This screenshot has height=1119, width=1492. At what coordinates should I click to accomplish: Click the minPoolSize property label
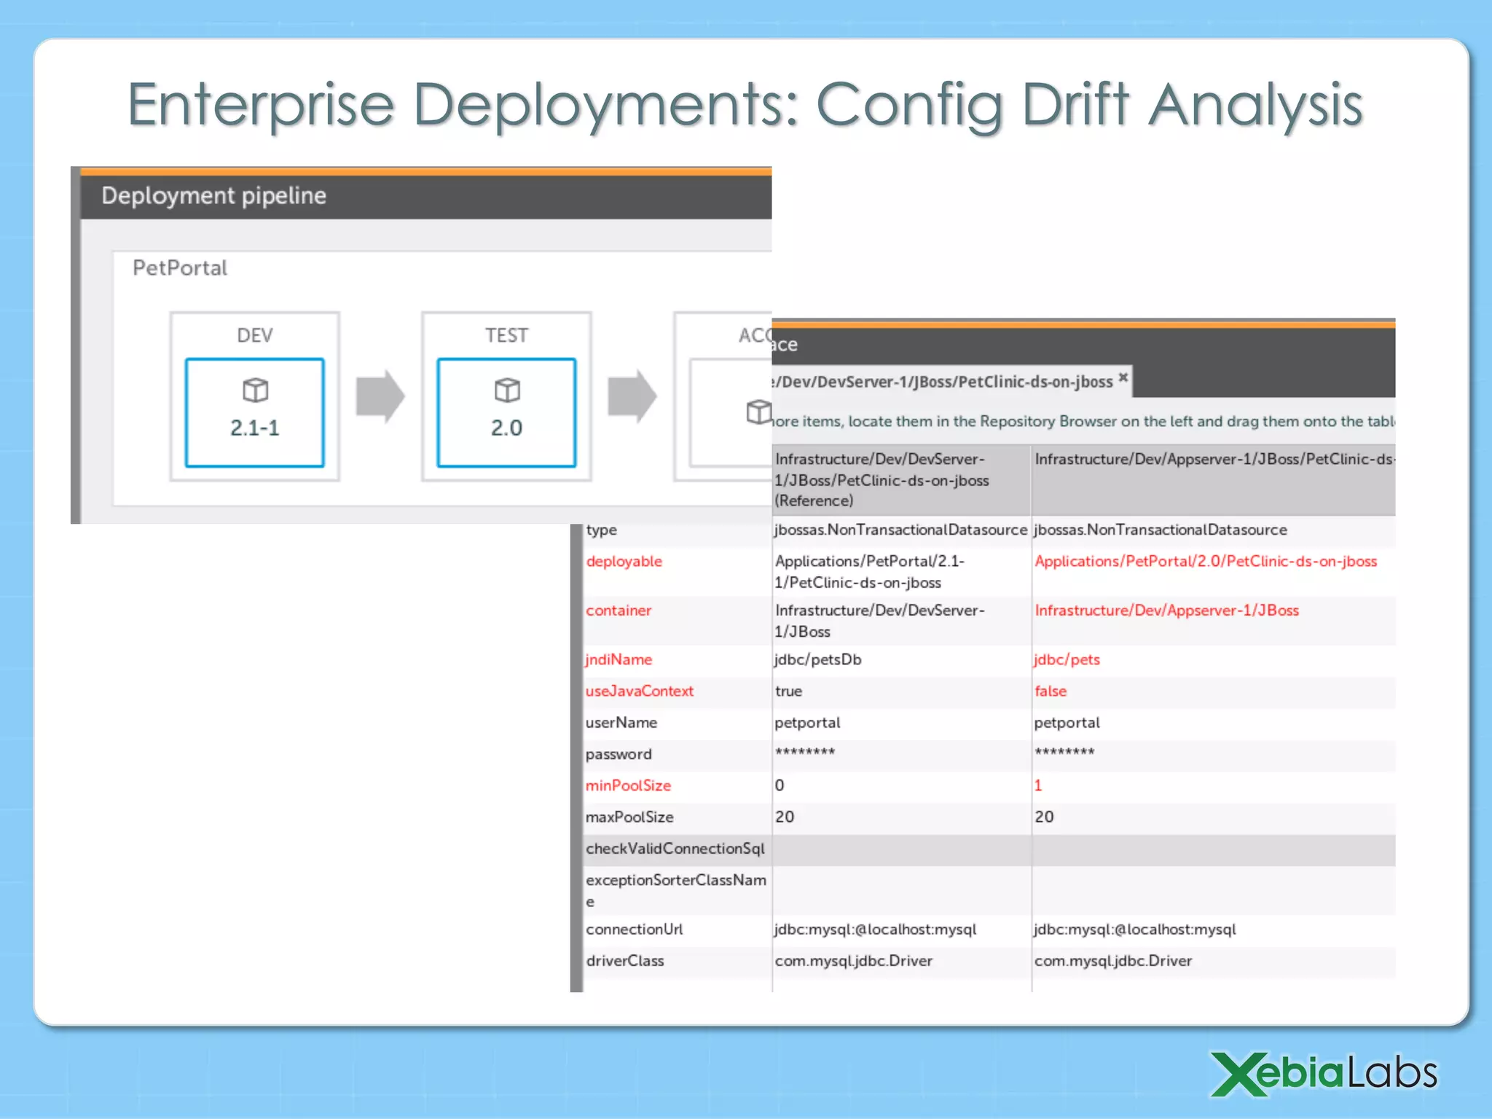point(628,785)
